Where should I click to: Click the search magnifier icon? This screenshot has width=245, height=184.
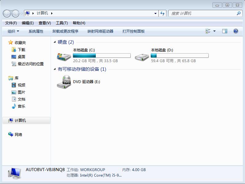[x=239, y=13]
